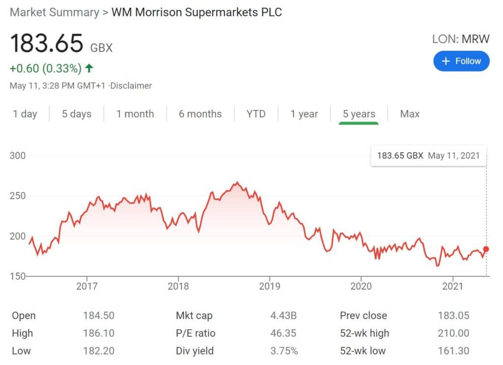Screen dimensions: 503x365
Task: Select the 1 year chart range
Action: [x=305, y=114]
